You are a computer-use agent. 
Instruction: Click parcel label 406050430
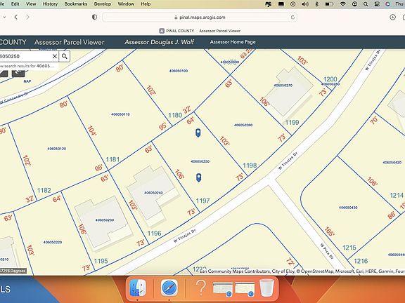(348, 208)
